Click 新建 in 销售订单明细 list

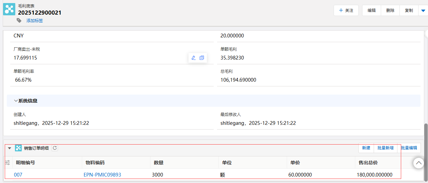(366, 148)
